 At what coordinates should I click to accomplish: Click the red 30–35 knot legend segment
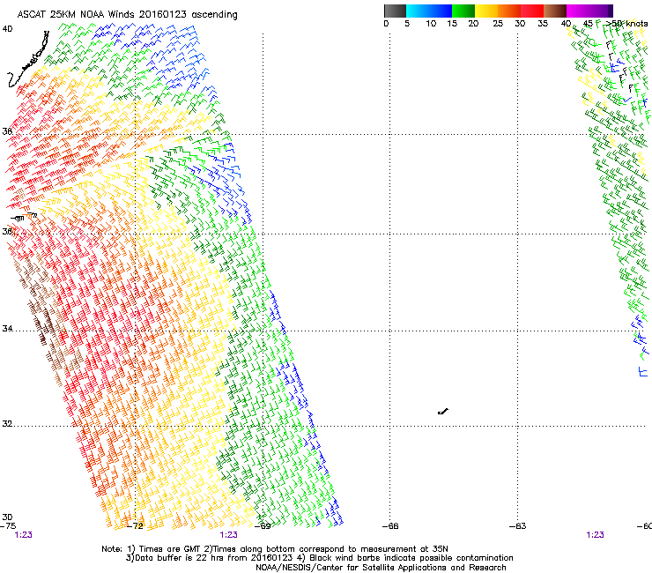[x=532, y=11]
